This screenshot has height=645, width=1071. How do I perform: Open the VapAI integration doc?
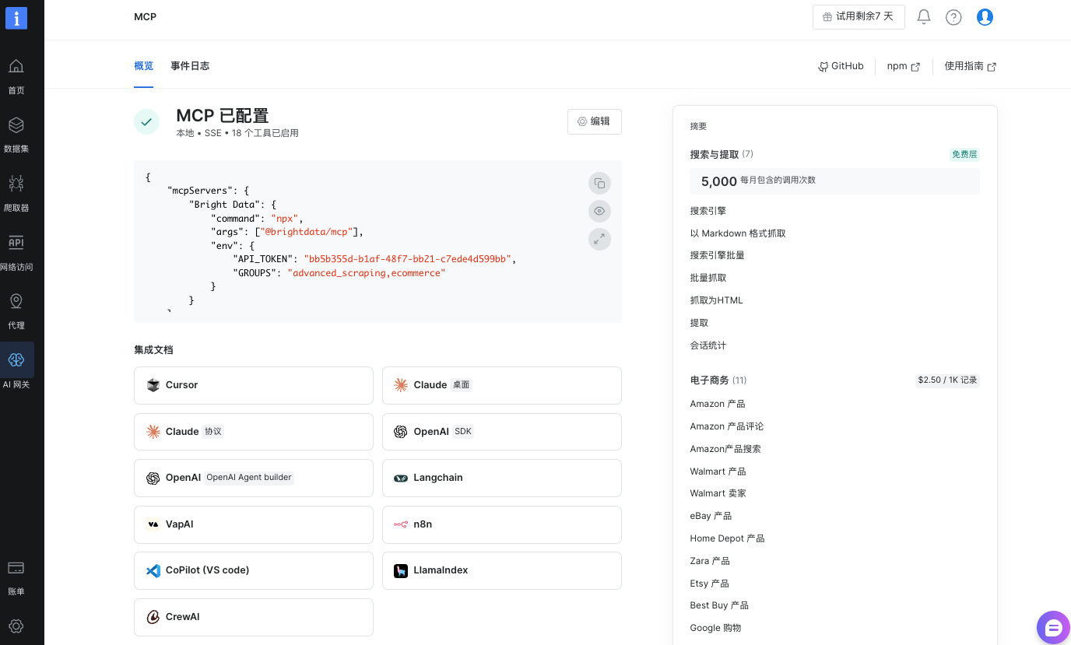[x=254, y=524]
